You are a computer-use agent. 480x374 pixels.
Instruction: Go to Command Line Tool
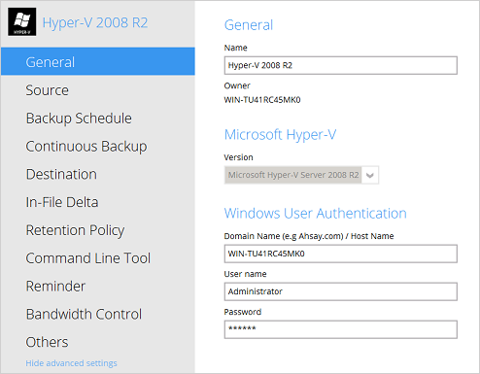pos(88,258)
